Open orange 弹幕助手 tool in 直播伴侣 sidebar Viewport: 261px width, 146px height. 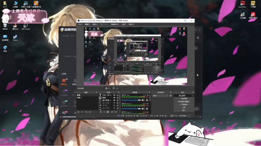coord(64,82)
